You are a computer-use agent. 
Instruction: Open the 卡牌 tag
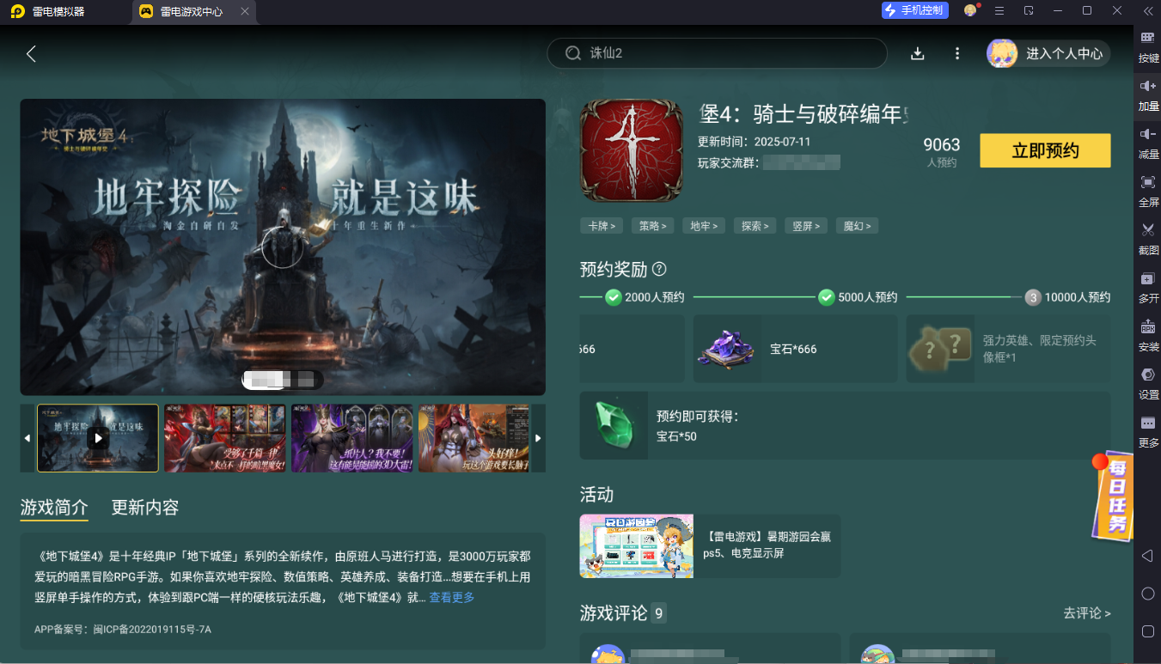(601, 226)
